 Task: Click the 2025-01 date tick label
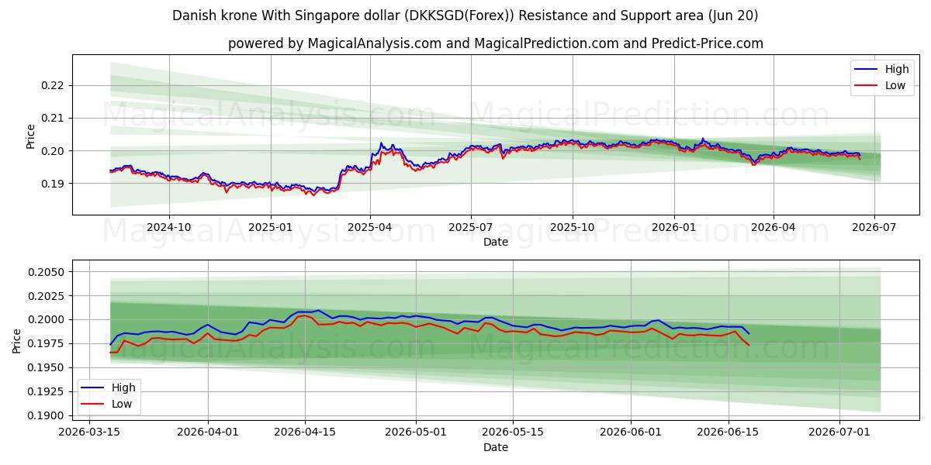pyautogui.click(x=271, y=227)
